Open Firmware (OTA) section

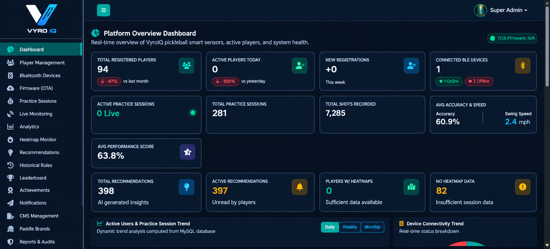tap(41, 88)
